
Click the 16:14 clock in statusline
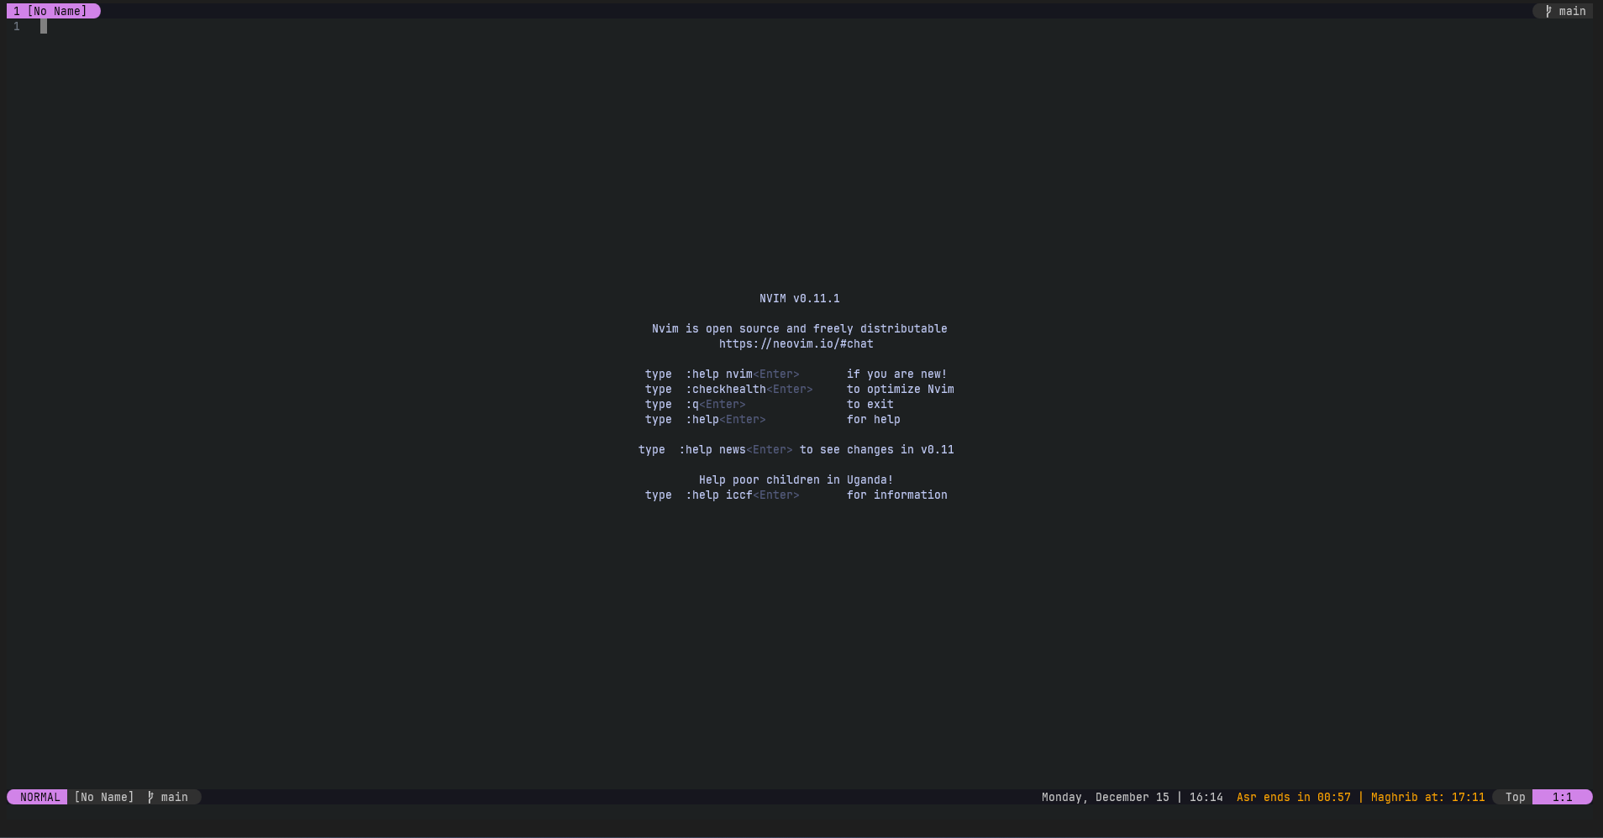(x=1206, y=797)
